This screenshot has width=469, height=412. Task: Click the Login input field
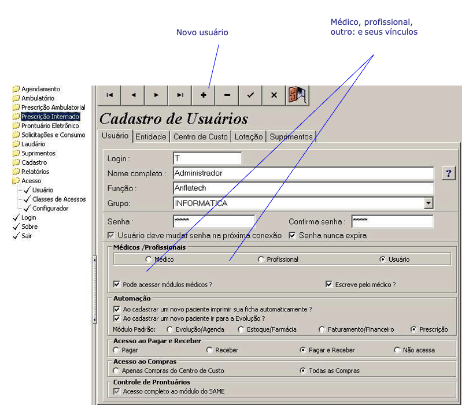(x=207, y=158)
